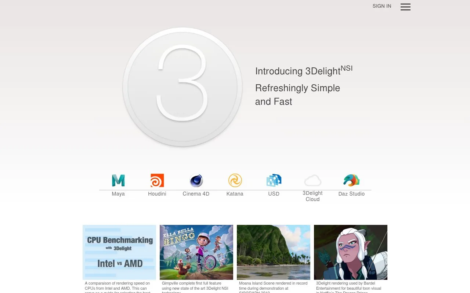
Task: Click the Introducing 3Delight NSI heading
Action: [x=304, y=70]
